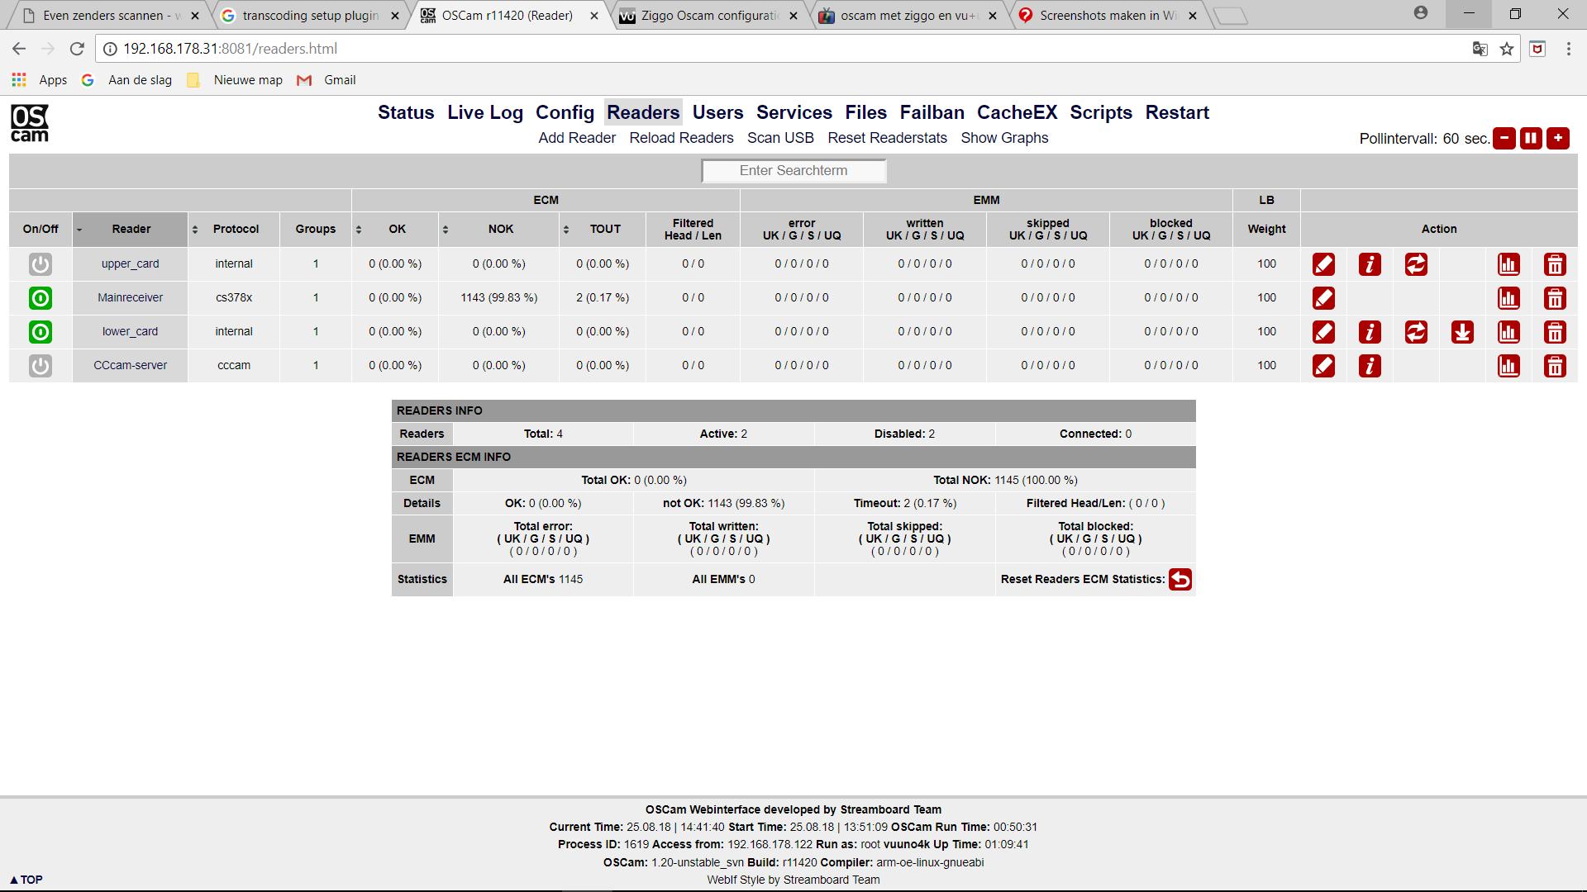Sort by NOK column arrows
Screen dimensions: 1587x892
pos(445,230)
